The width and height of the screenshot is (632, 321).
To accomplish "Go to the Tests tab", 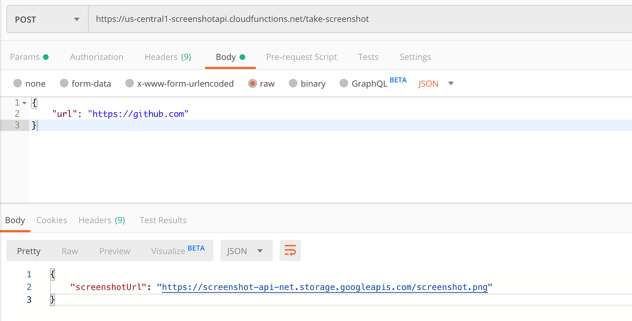I will 368,57.
